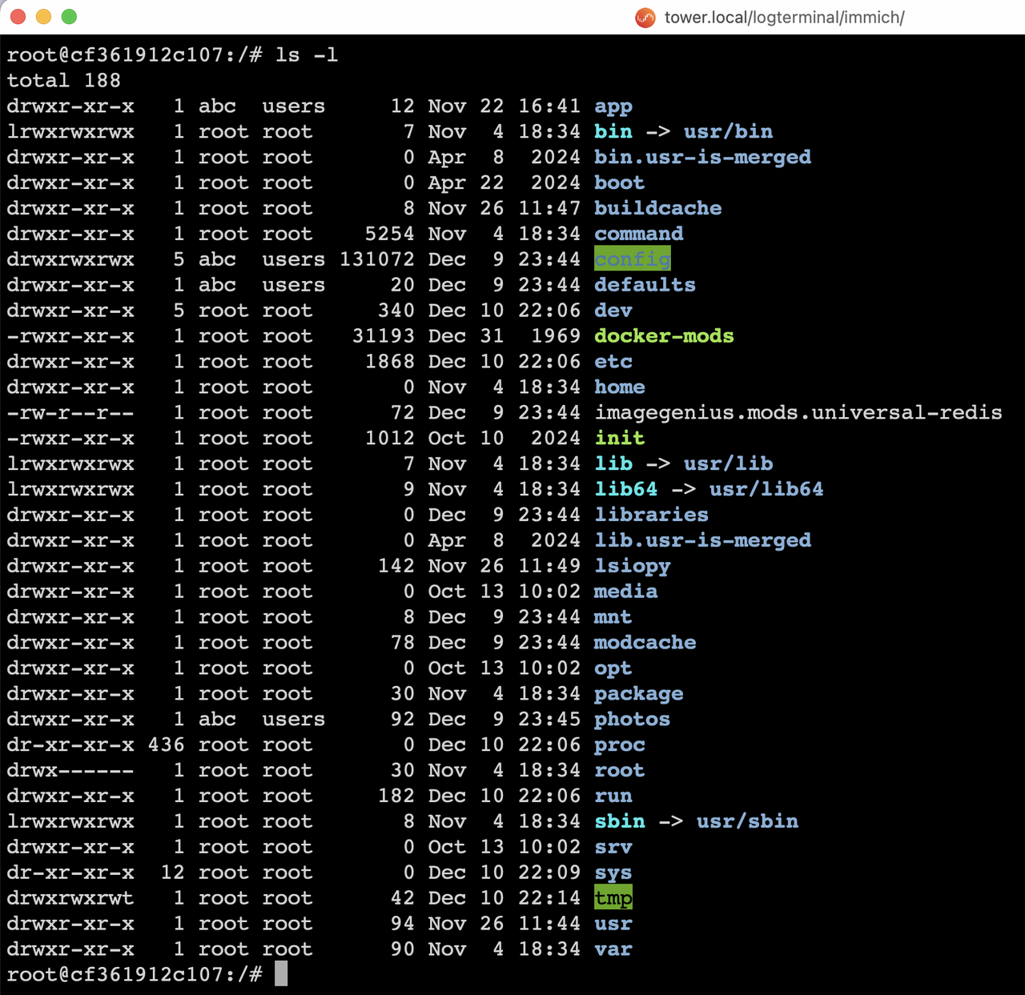Click the 'proc' directory name
Viewport: 1025px width, 995px height.
(620, 745)
